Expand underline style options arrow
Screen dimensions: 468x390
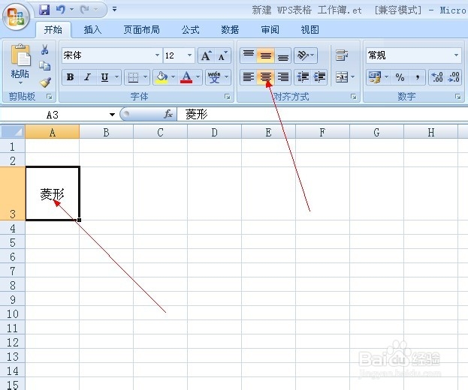(x=116, y=77)
